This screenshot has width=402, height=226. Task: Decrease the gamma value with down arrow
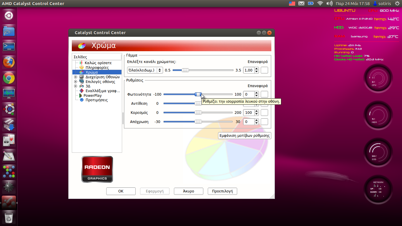pos(257,72)
